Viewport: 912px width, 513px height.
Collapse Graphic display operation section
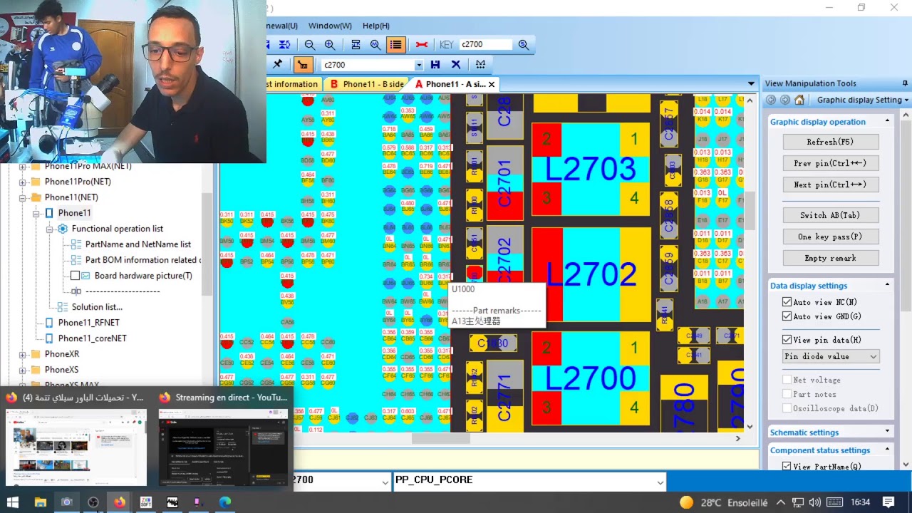[x=887, y=121]
